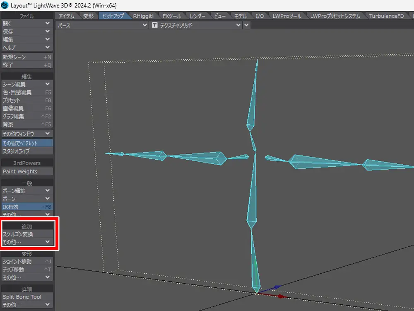Expand the 開く file menu

click(27, 24)
